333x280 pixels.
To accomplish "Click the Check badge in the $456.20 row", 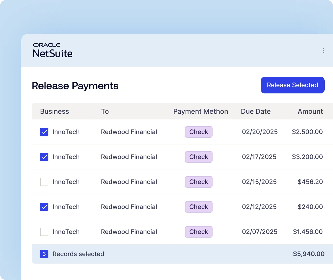I will coord(199,182).
